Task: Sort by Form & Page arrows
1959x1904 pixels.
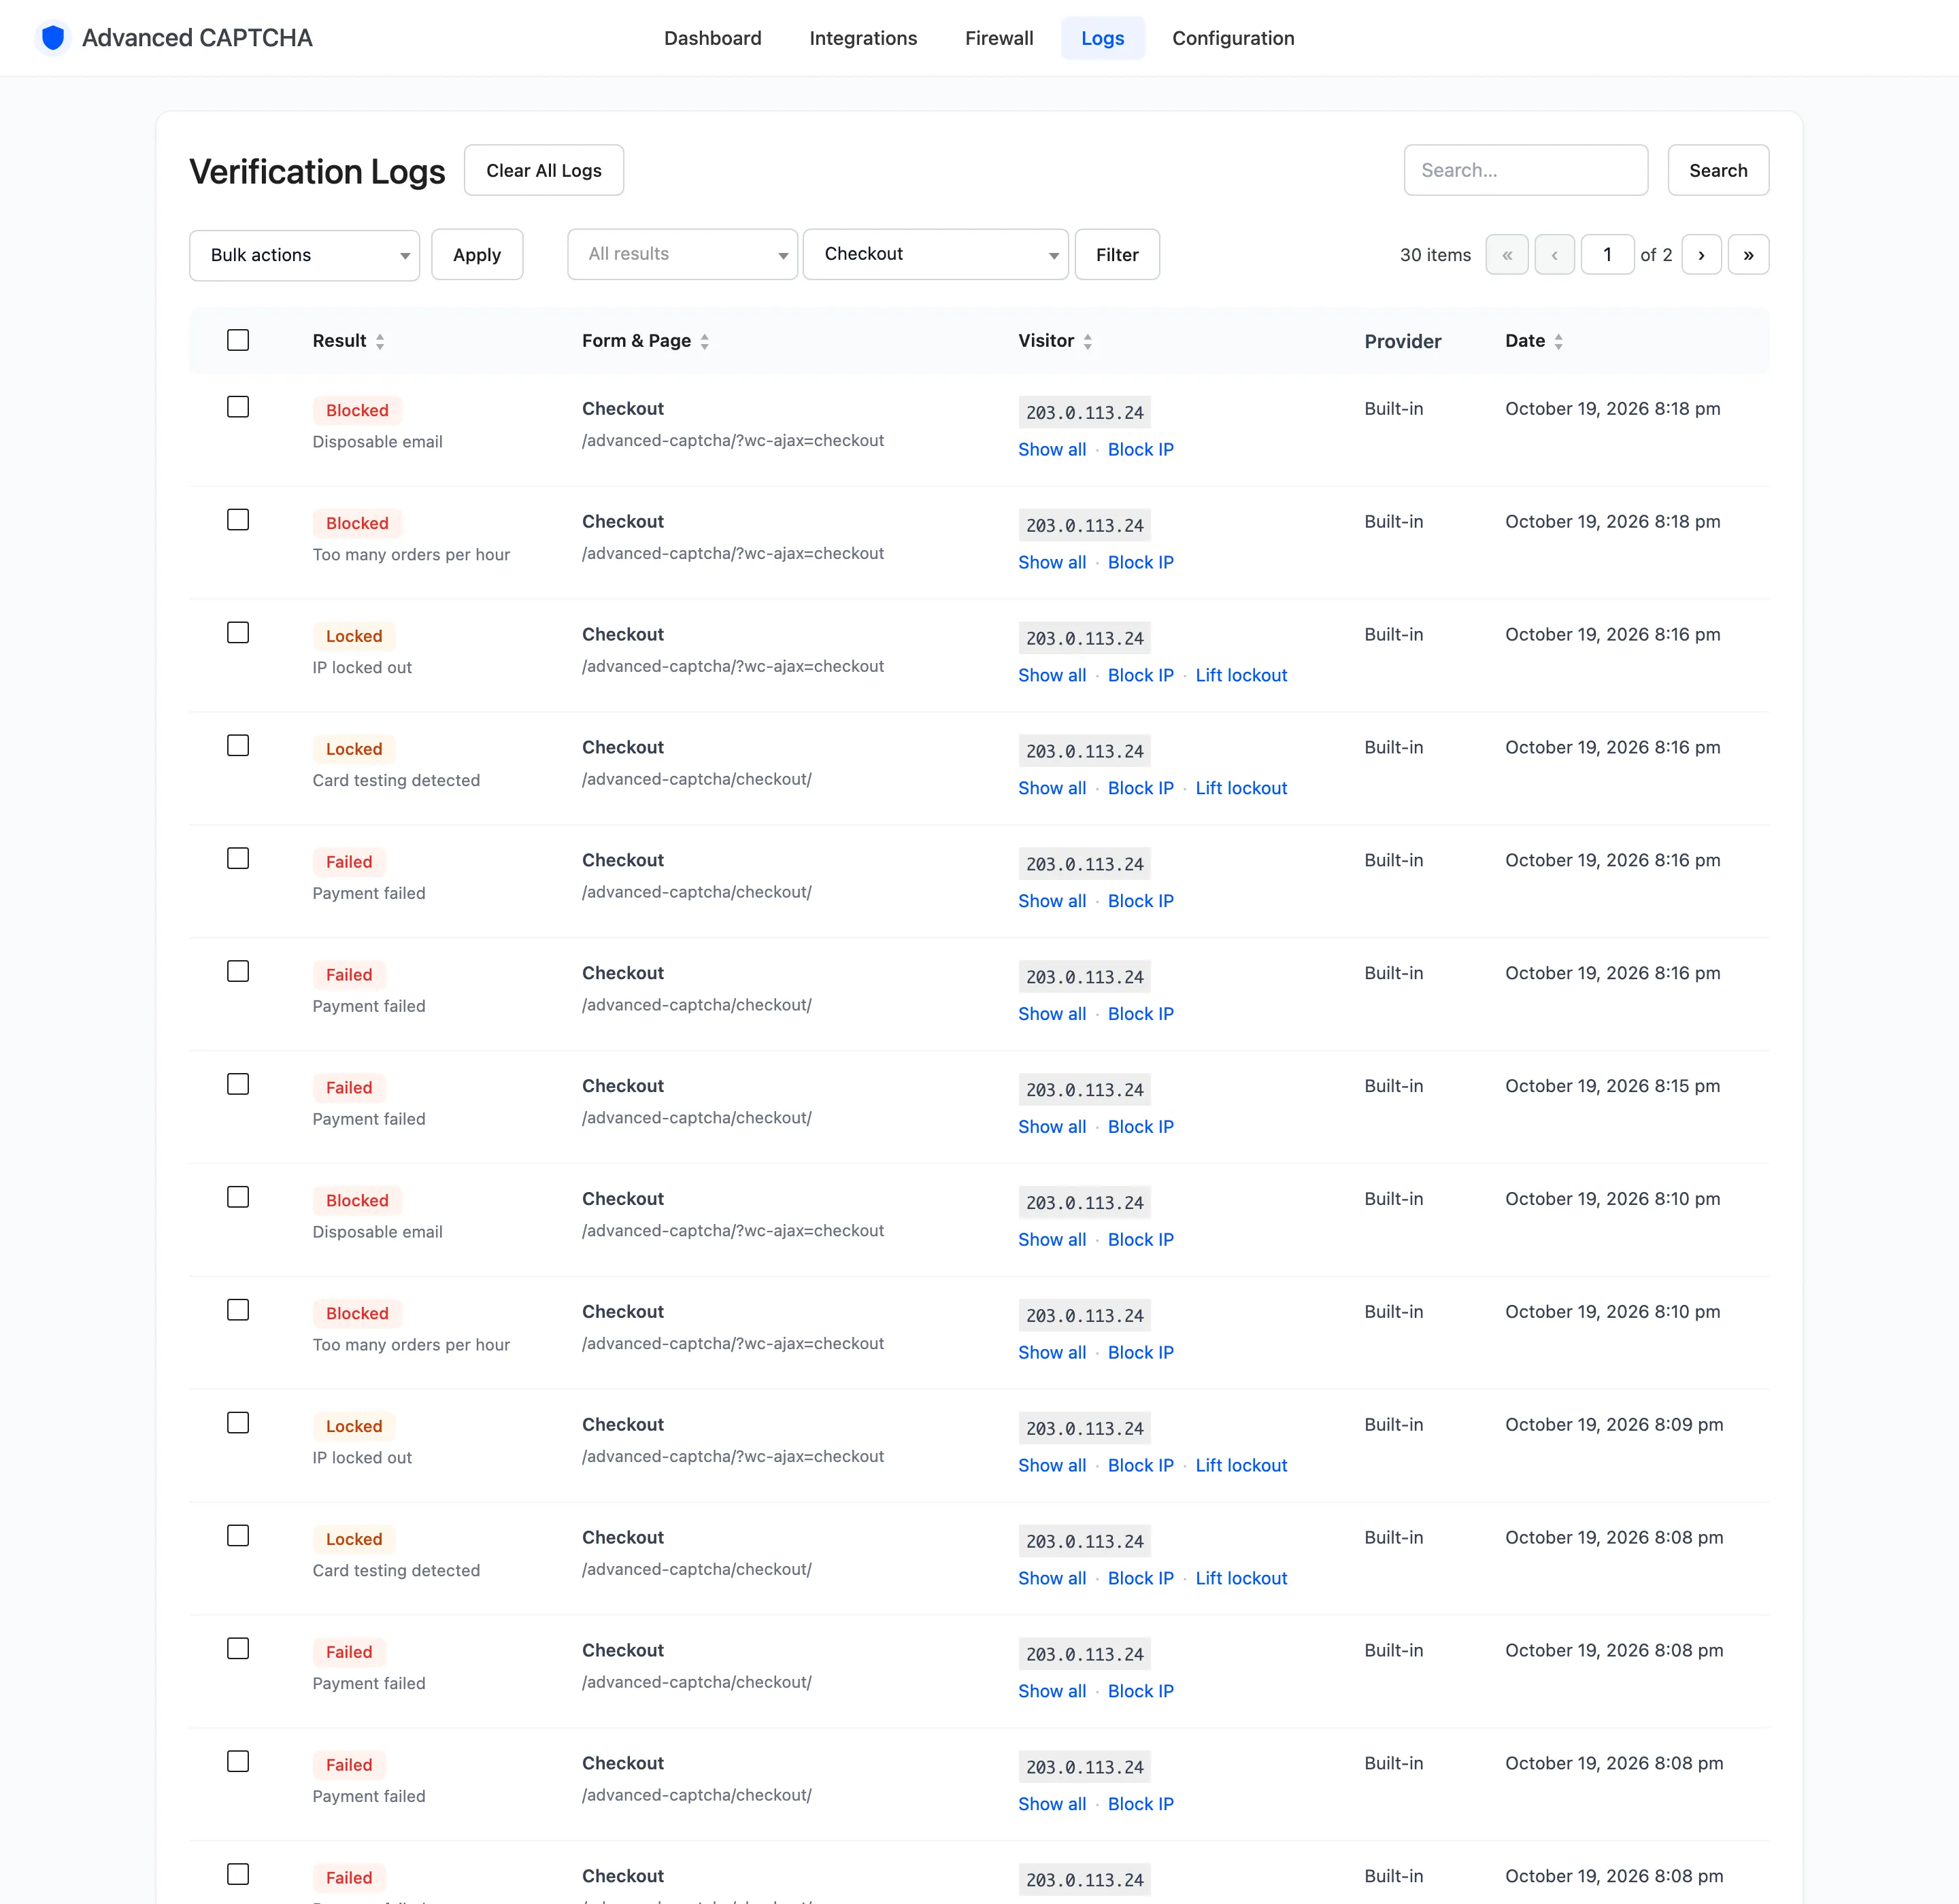Action: (705, 342)
